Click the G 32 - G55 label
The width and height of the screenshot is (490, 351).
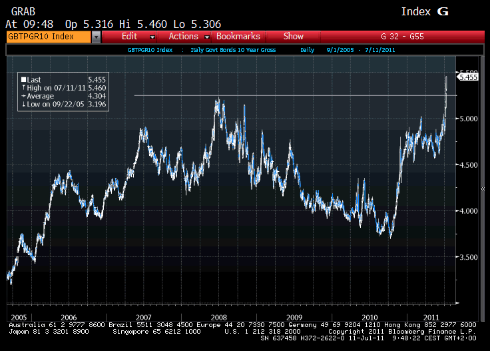[x=402, y=37]
